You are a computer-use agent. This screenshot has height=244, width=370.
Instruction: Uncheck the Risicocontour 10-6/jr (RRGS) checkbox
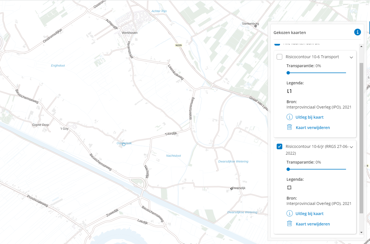pos(279,146)
